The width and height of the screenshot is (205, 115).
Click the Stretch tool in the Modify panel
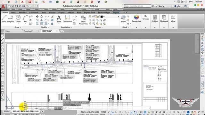(x=37, y=24)
